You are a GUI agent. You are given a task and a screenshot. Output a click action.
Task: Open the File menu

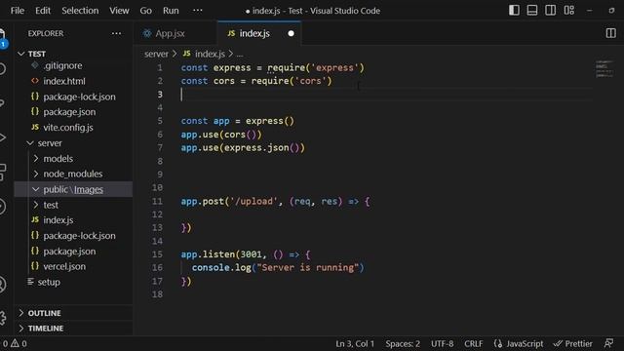tap(18, 11)
